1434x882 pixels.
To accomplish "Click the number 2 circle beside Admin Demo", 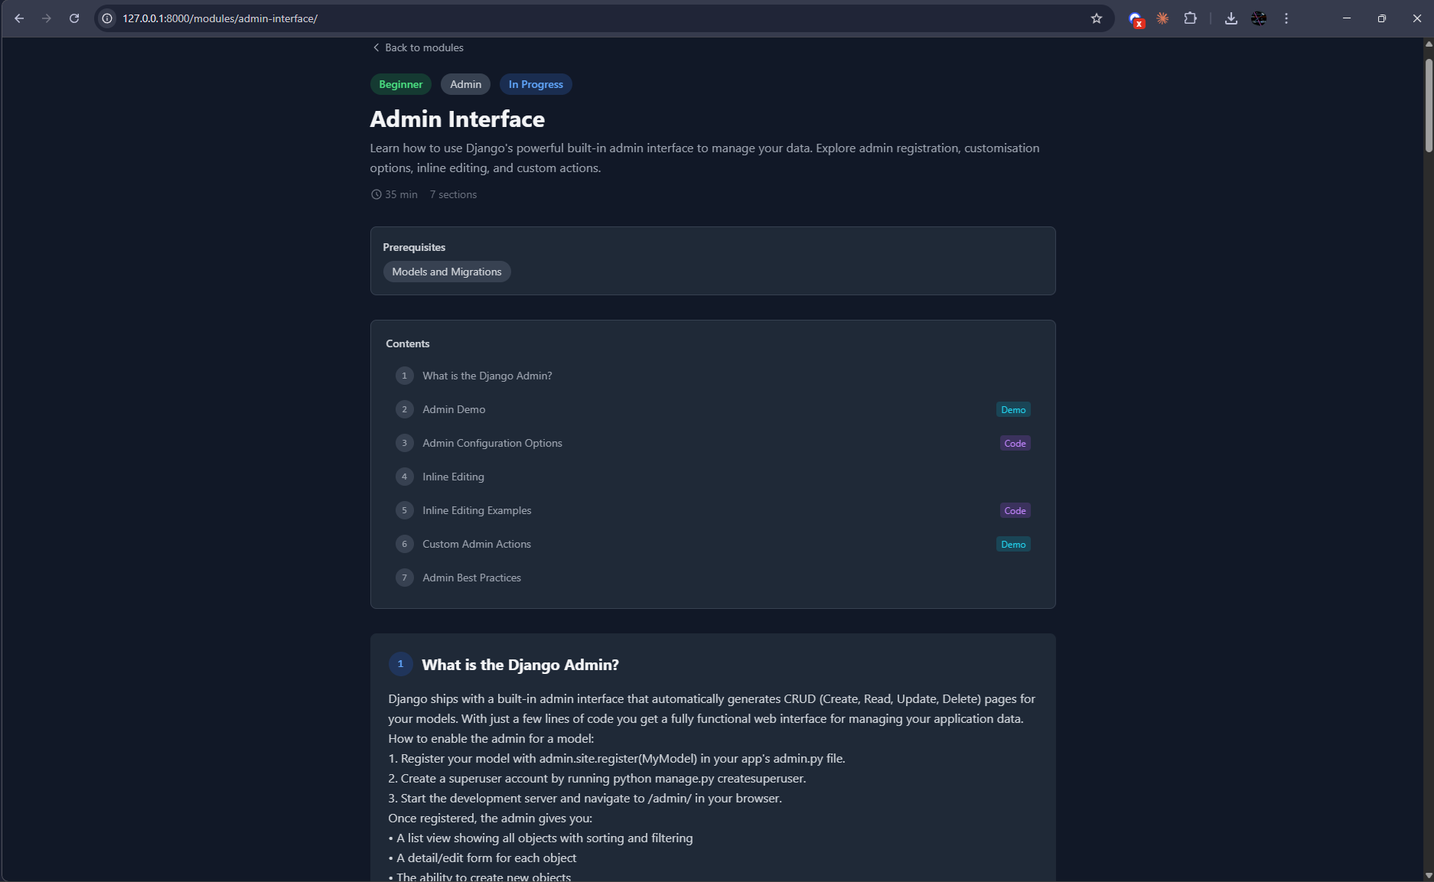I will (x=405, y=409).
